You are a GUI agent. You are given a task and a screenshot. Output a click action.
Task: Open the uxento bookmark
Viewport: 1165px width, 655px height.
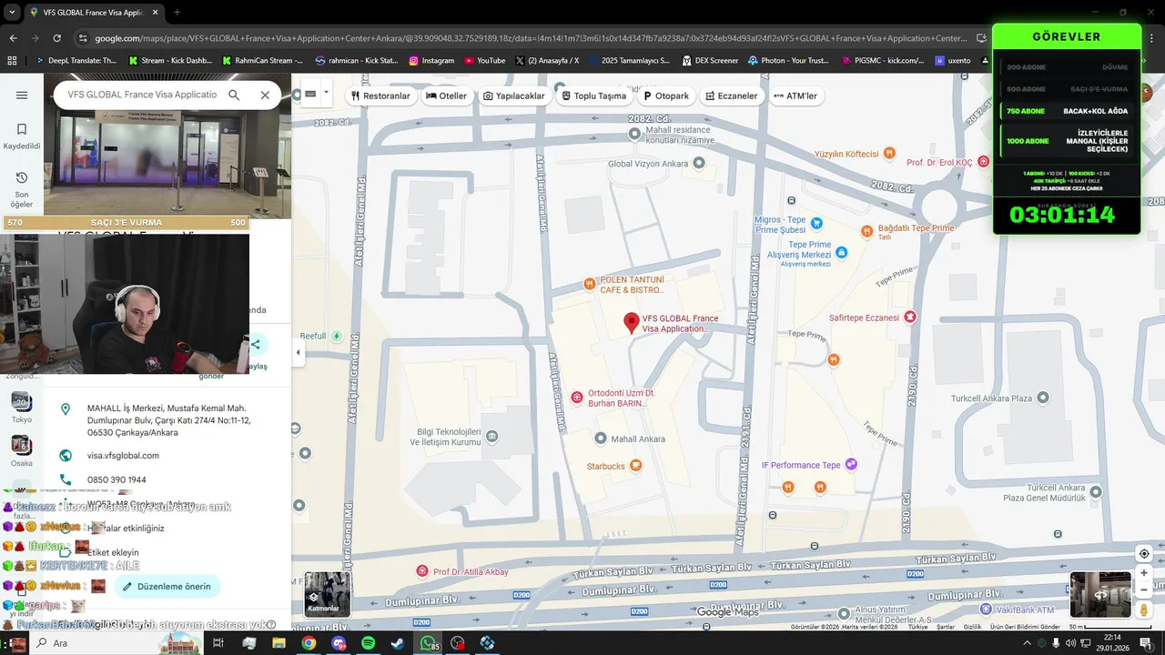[952, 60]
